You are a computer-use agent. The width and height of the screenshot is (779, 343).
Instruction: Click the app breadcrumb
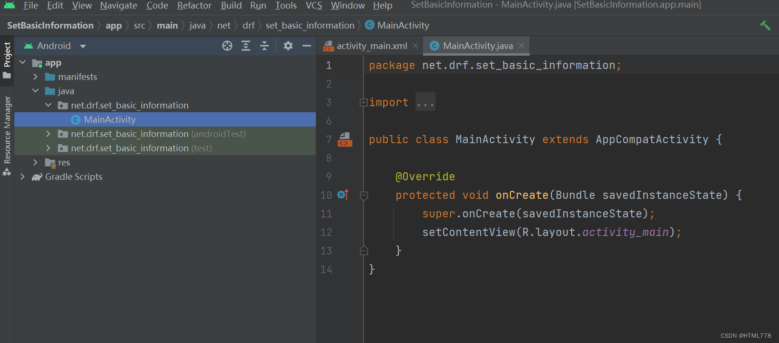[113, 25]
